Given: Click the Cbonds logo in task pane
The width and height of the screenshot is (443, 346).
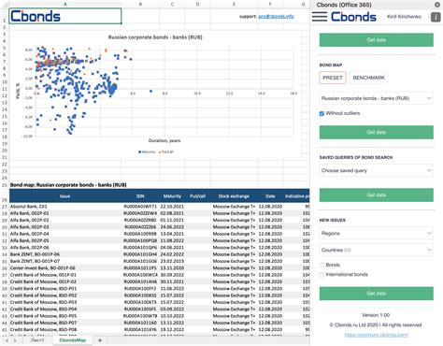Looking at the screenshot, I should point(353,17).
